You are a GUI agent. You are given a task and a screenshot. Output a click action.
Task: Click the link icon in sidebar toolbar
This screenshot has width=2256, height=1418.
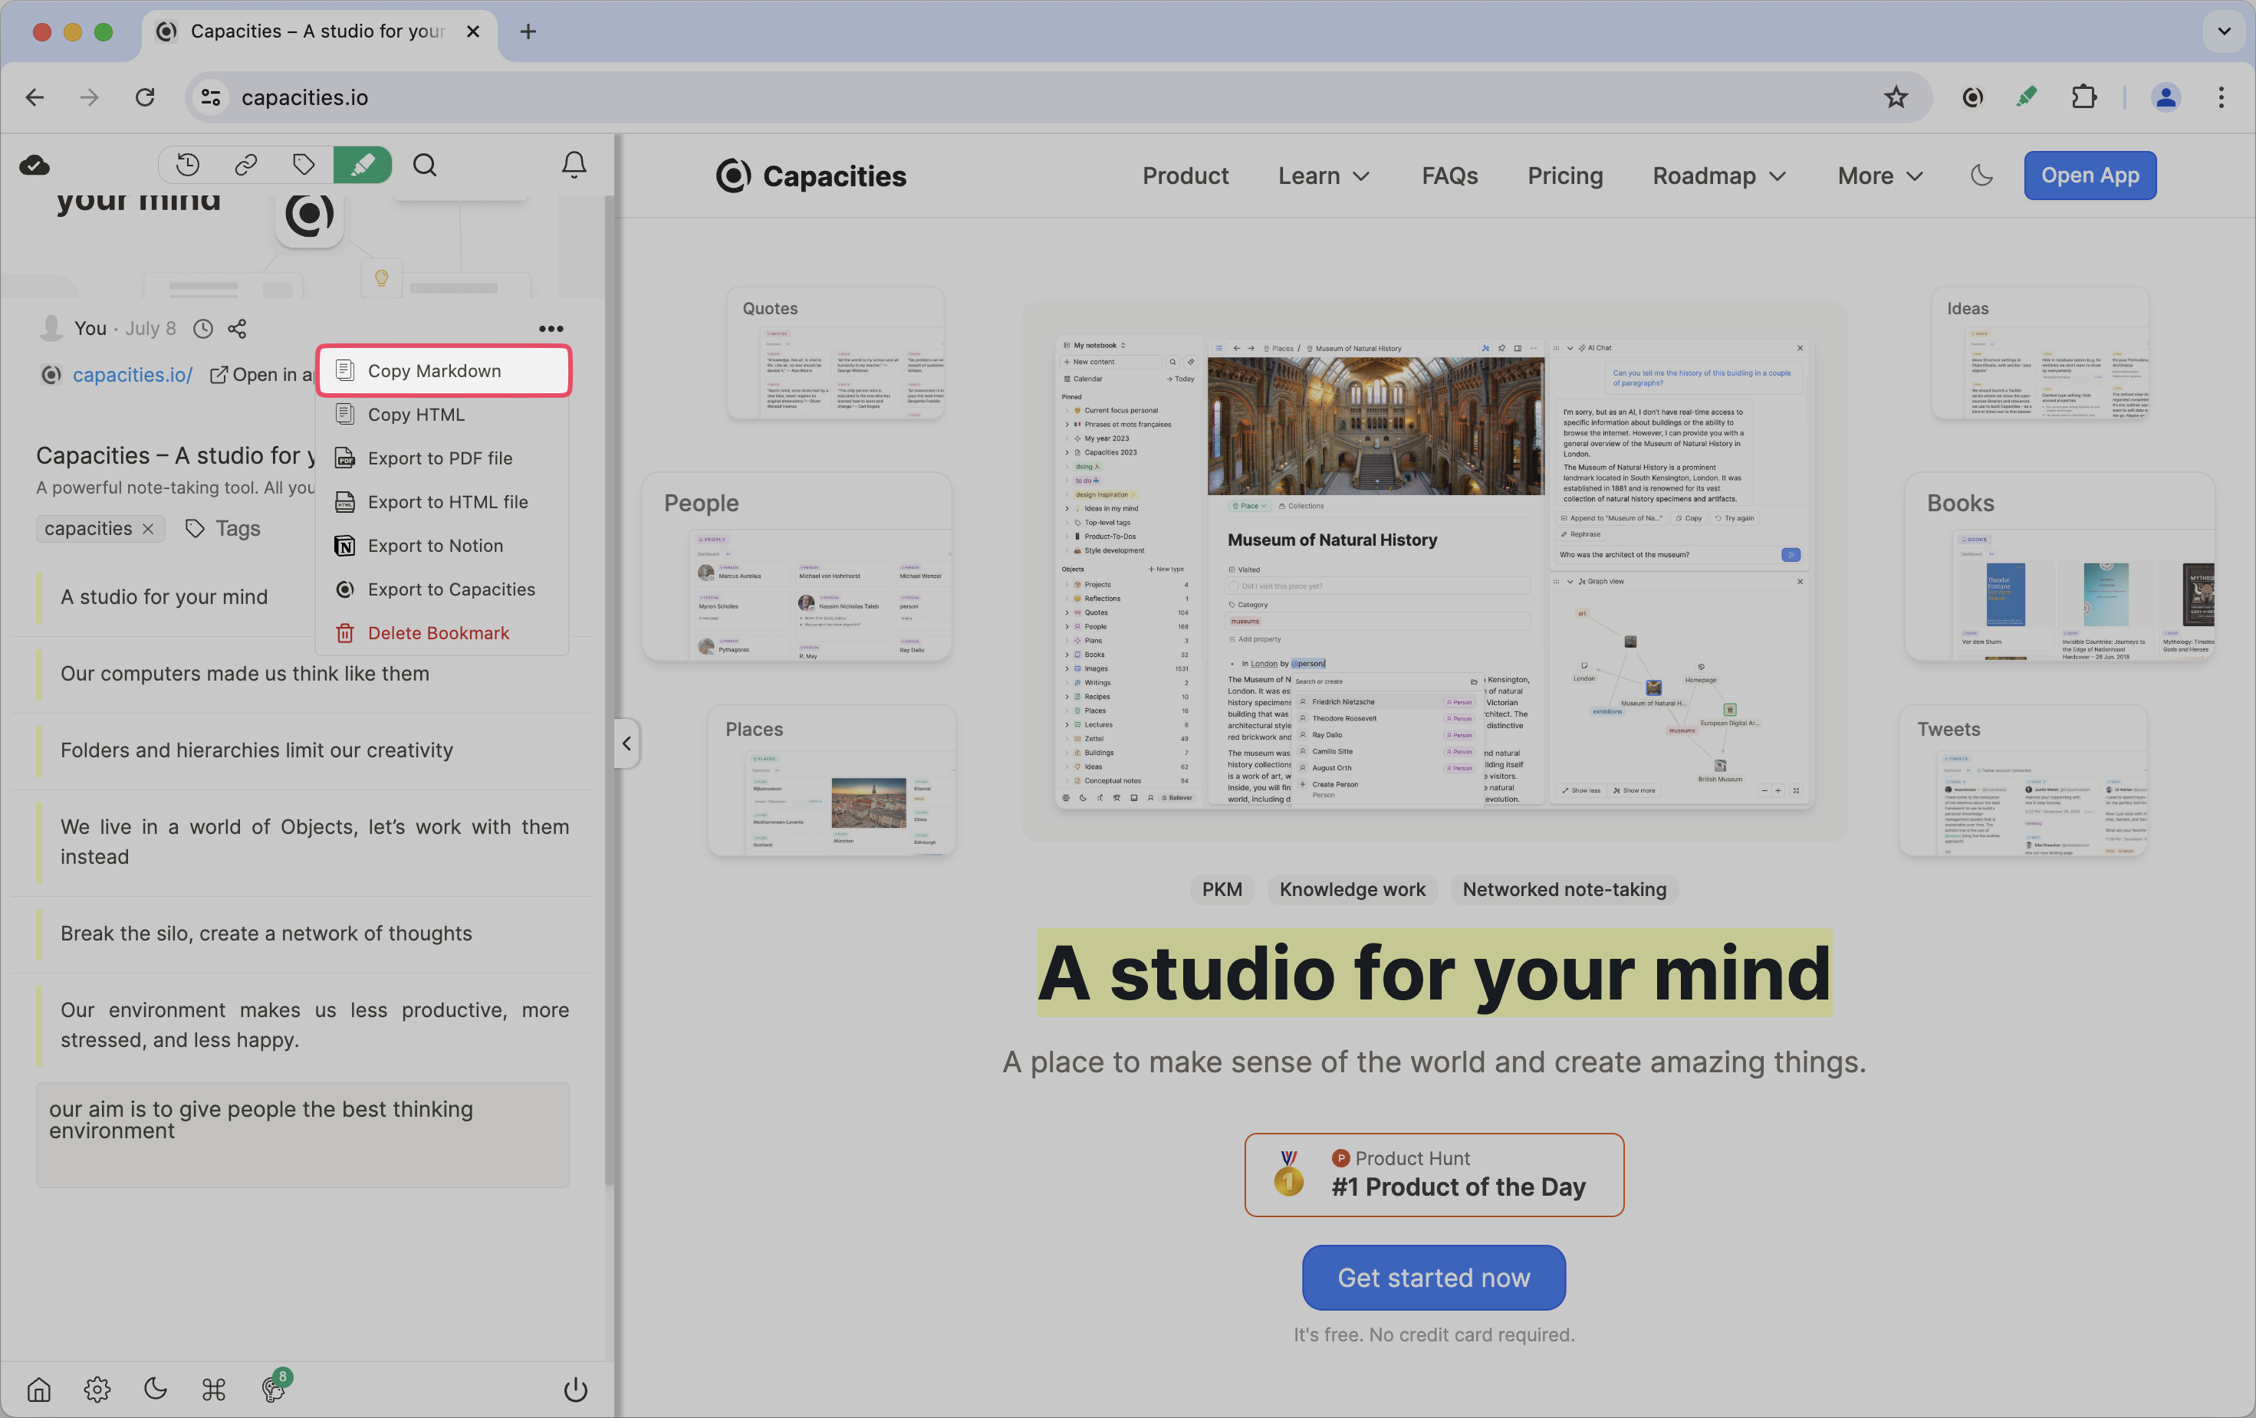[245, 166]
